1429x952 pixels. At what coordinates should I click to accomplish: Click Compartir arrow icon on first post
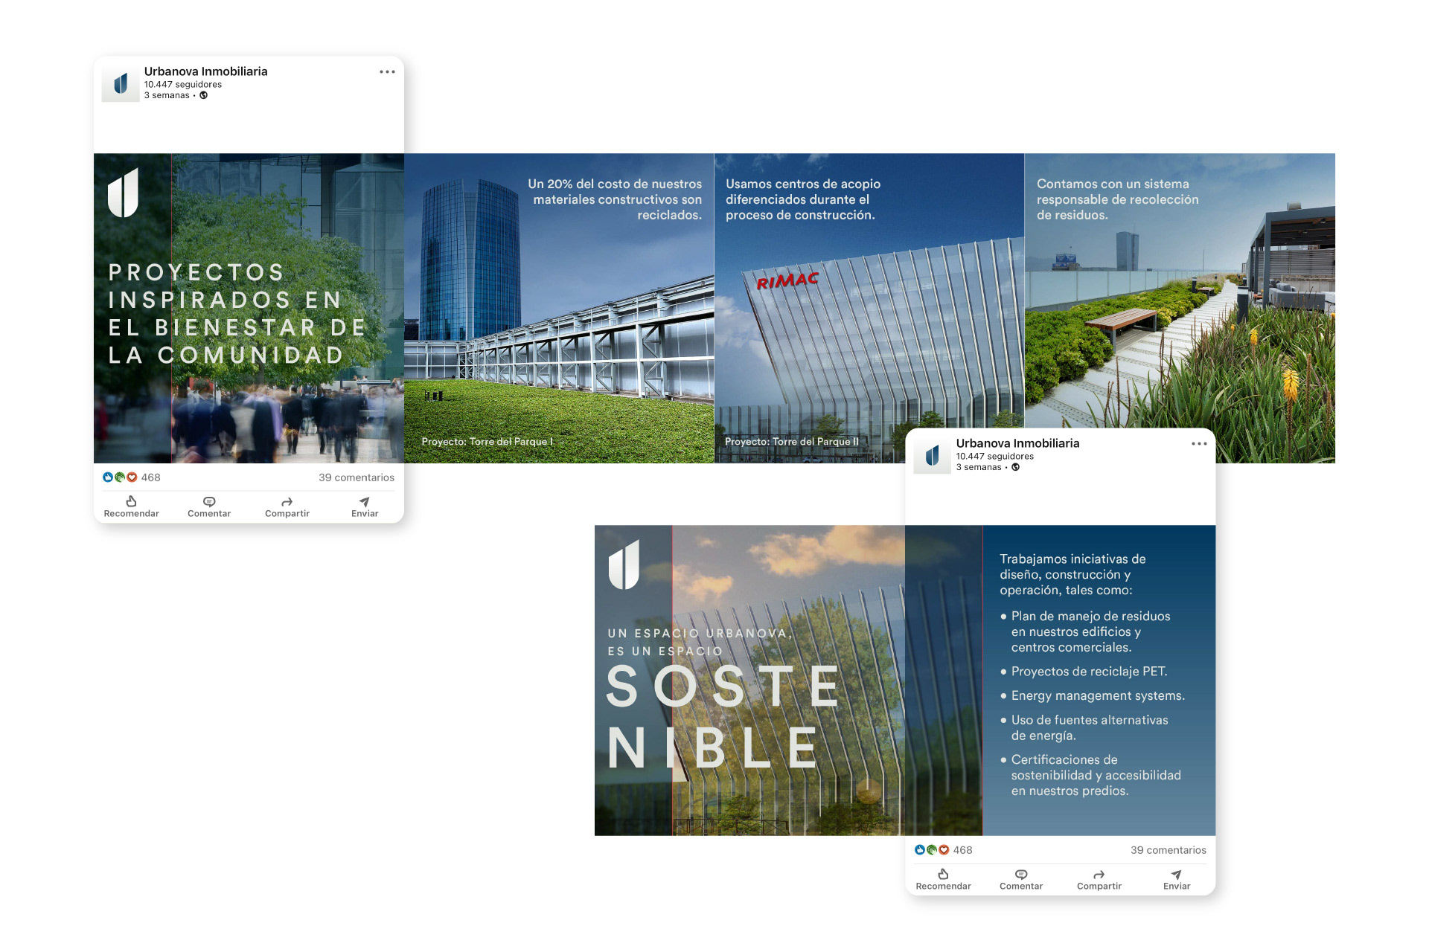click(x=287, y=502)
